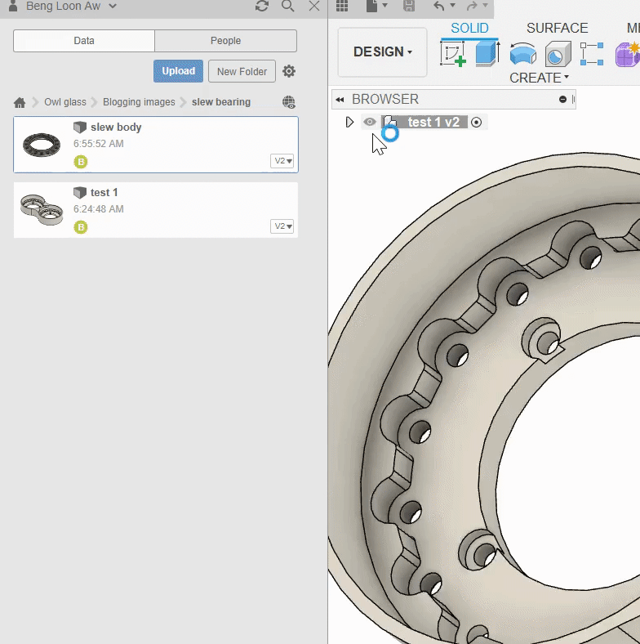
Task: Expand the Beng Loon Aw account dropdown
Action: point(113,7)
